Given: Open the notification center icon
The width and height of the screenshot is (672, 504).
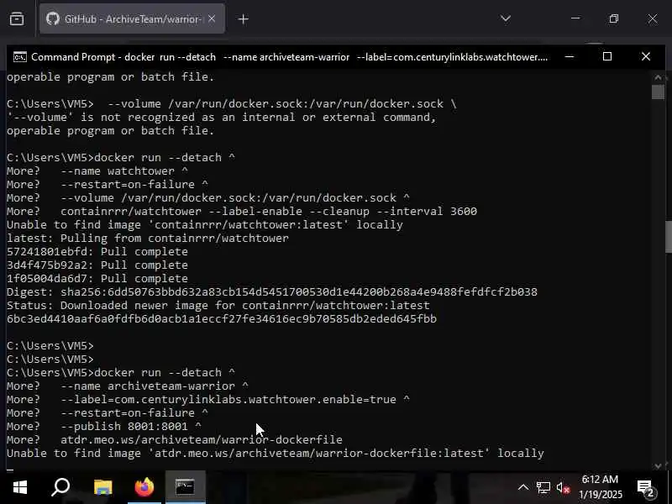Looking at the screenshot, I should (x=646, y=488).
